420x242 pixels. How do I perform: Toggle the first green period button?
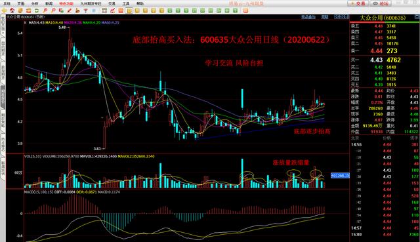coord(170,10)
